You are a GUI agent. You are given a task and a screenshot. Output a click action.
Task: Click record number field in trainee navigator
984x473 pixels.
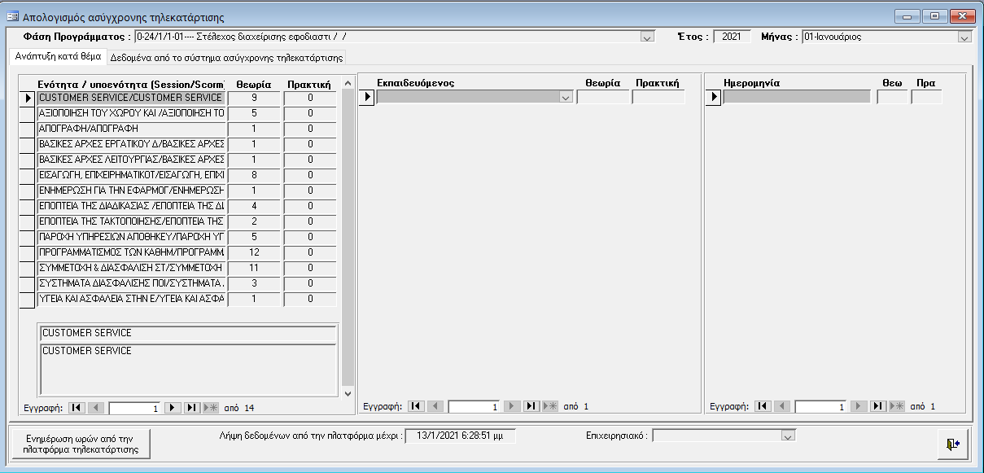[473, 406]
